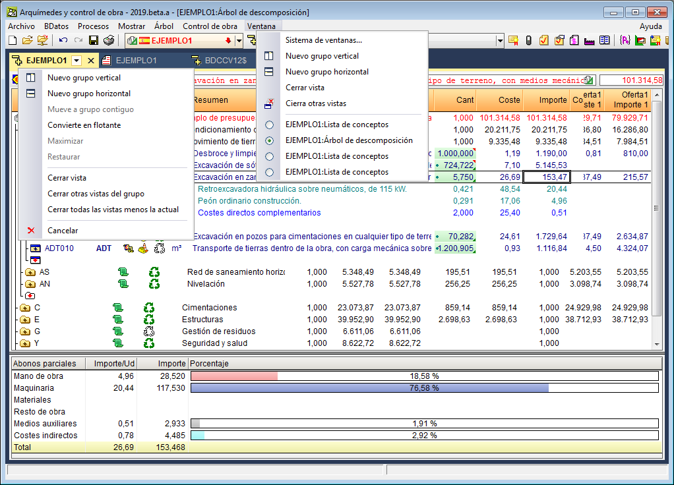Click Cerrar todas las vistas menos la actual
This screenshot has width=674, height=485.
[113, 210]
